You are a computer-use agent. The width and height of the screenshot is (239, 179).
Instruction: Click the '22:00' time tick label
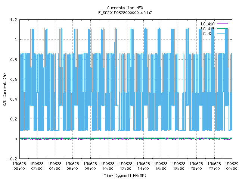coord(214,169)
